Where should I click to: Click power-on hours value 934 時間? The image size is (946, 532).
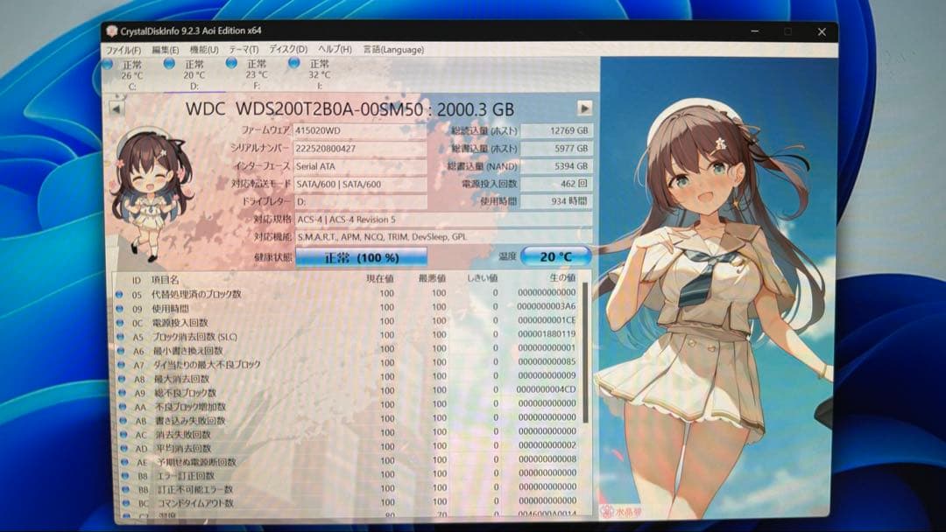(556, 201)
